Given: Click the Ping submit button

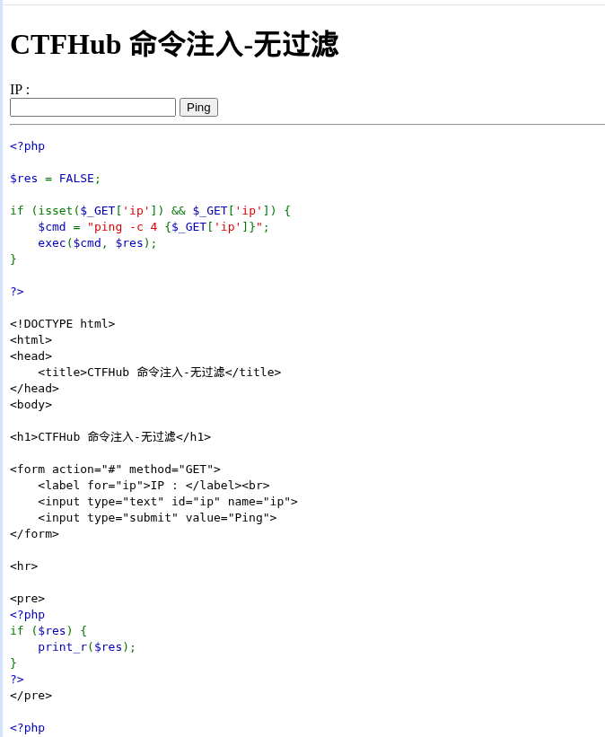Looking at the screenshot, I should tap(198, 107).
